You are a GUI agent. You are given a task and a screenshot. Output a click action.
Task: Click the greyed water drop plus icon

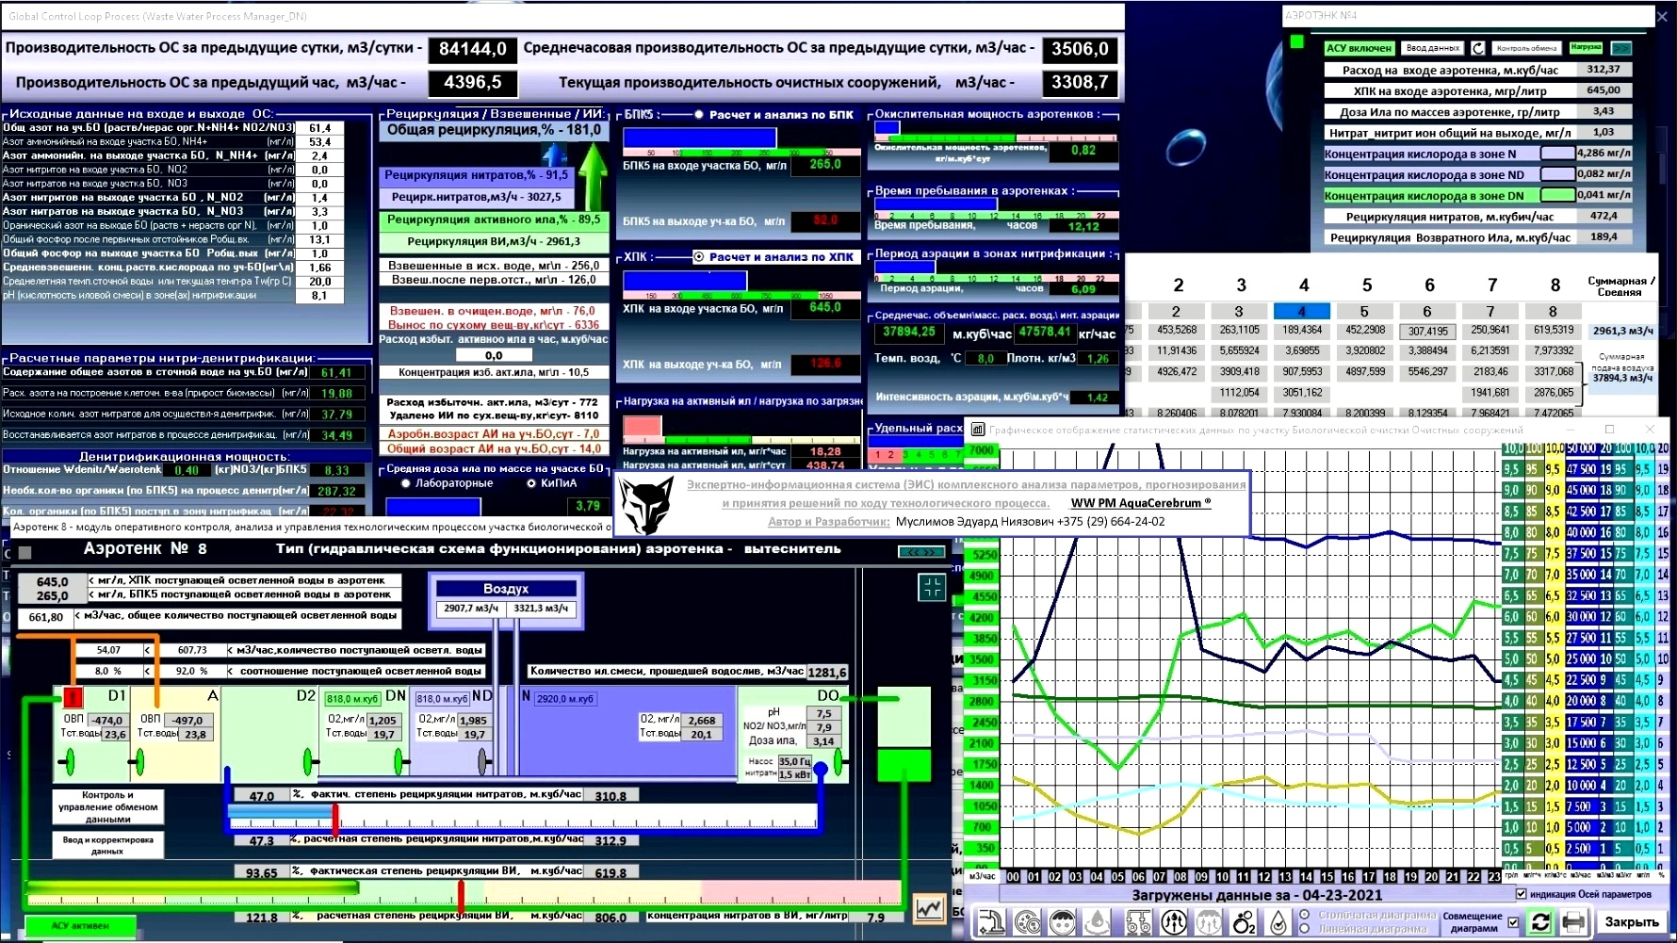point(1099,922)
